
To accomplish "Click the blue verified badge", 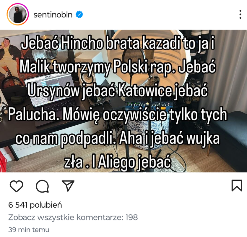I will 79,15.
